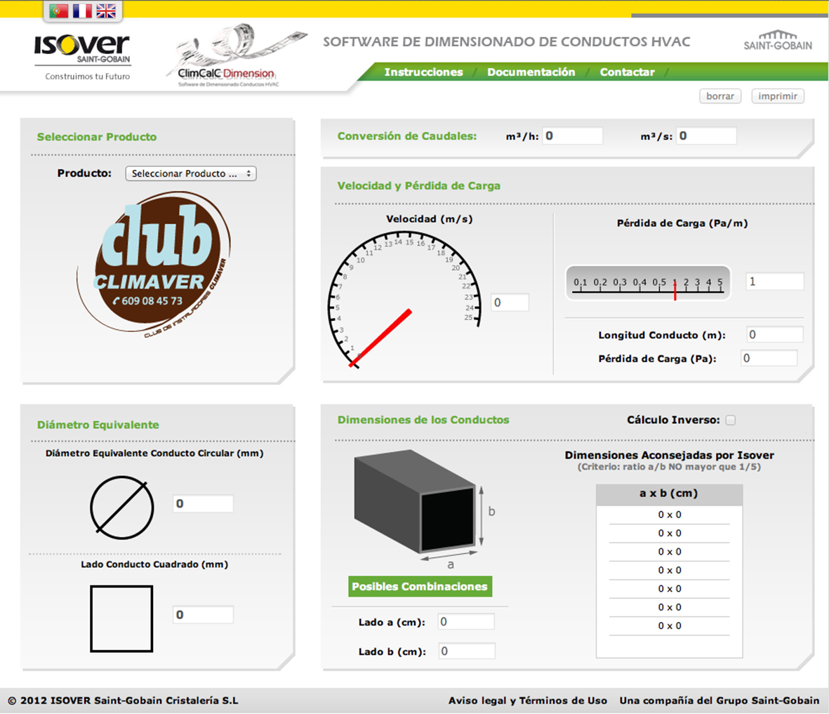Focus the Longitud Conducto input field
Image resolution: width=829 pixels, height=714 pixels.
click(x=774, y=335)
